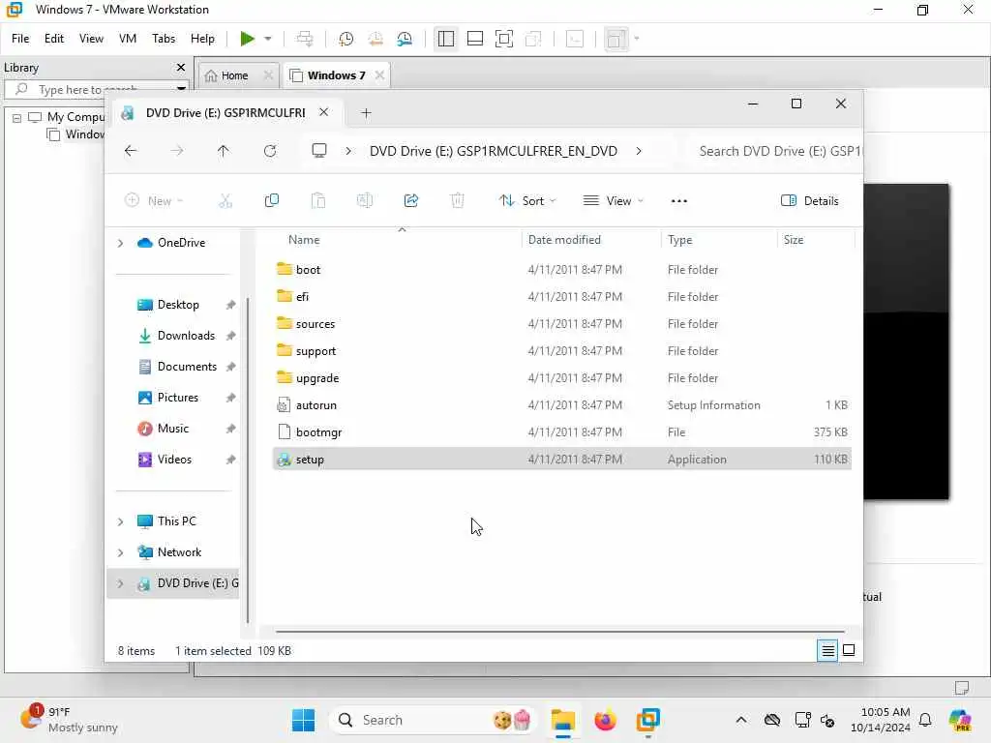
Task: Select the support folder
Action: (x=561, y=351)
